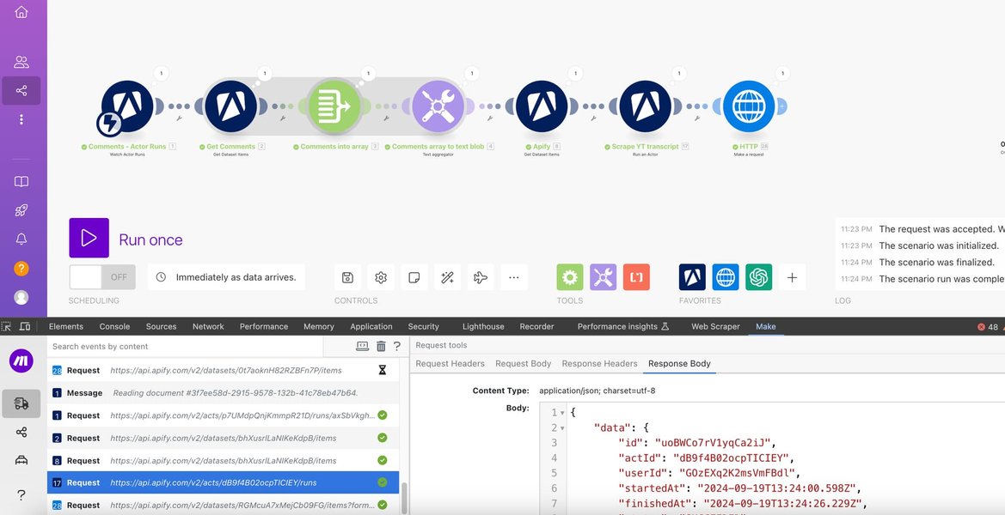This screenshot has width=1005, height=515.
Task: Switch to the Console devtools tab
Action: click(114, 326)
